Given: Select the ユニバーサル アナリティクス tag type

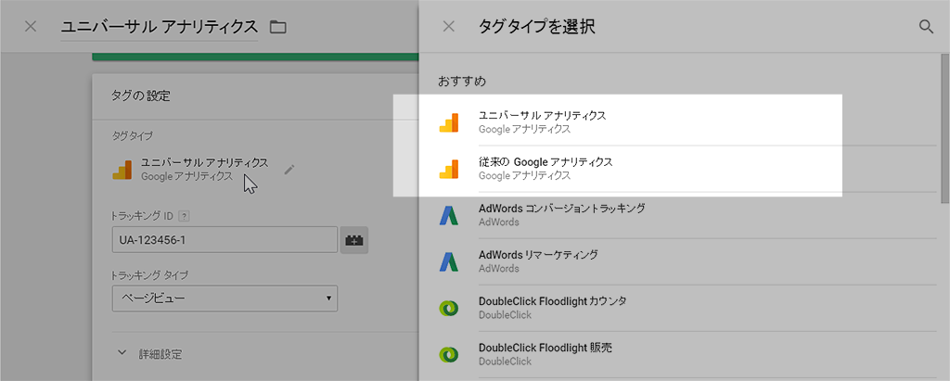Looking at the screenshot, I should tap(687, 121).
